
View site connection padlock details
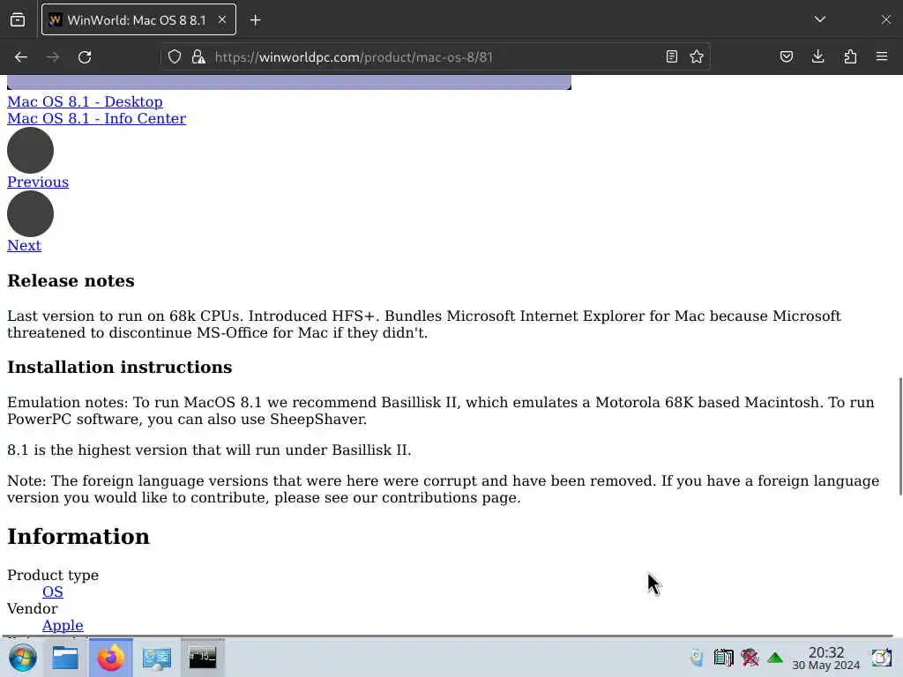coord(198,57)
